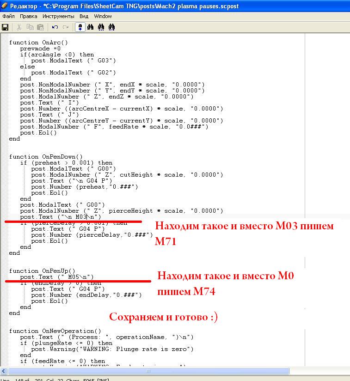Click the line 'function OnNewOperation()'
This screenshot has height=381, width=350.
(x=55, y=331)
